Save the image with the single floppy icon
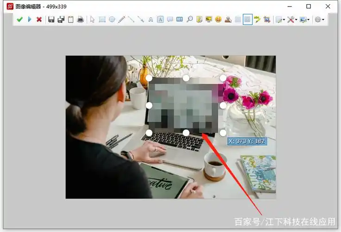Viewport: 341px width, 232px height. [51, 19]
